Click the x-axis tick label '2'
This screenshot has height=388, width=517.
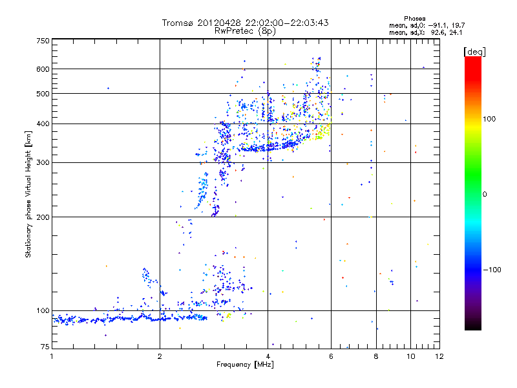(x=160, y=356)
